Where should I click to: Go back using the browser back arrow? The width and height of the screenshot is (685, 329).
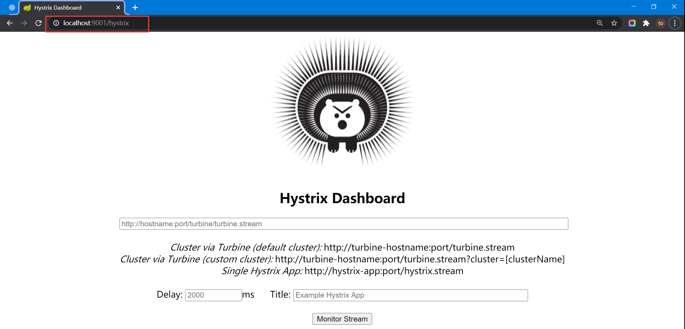coord(10,23)
